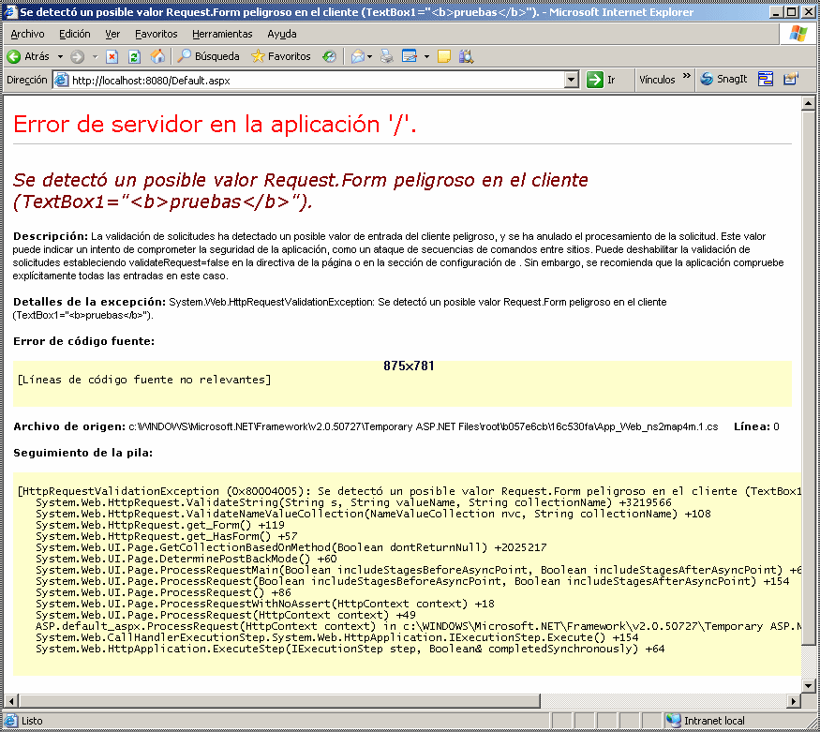The image size is (820, 732).
Task: Open the Atrás history dropdown arrow
Action: pos(60,56)
